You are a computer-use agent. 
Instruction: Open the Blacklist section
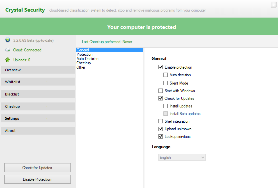click(x=38, y=94)
